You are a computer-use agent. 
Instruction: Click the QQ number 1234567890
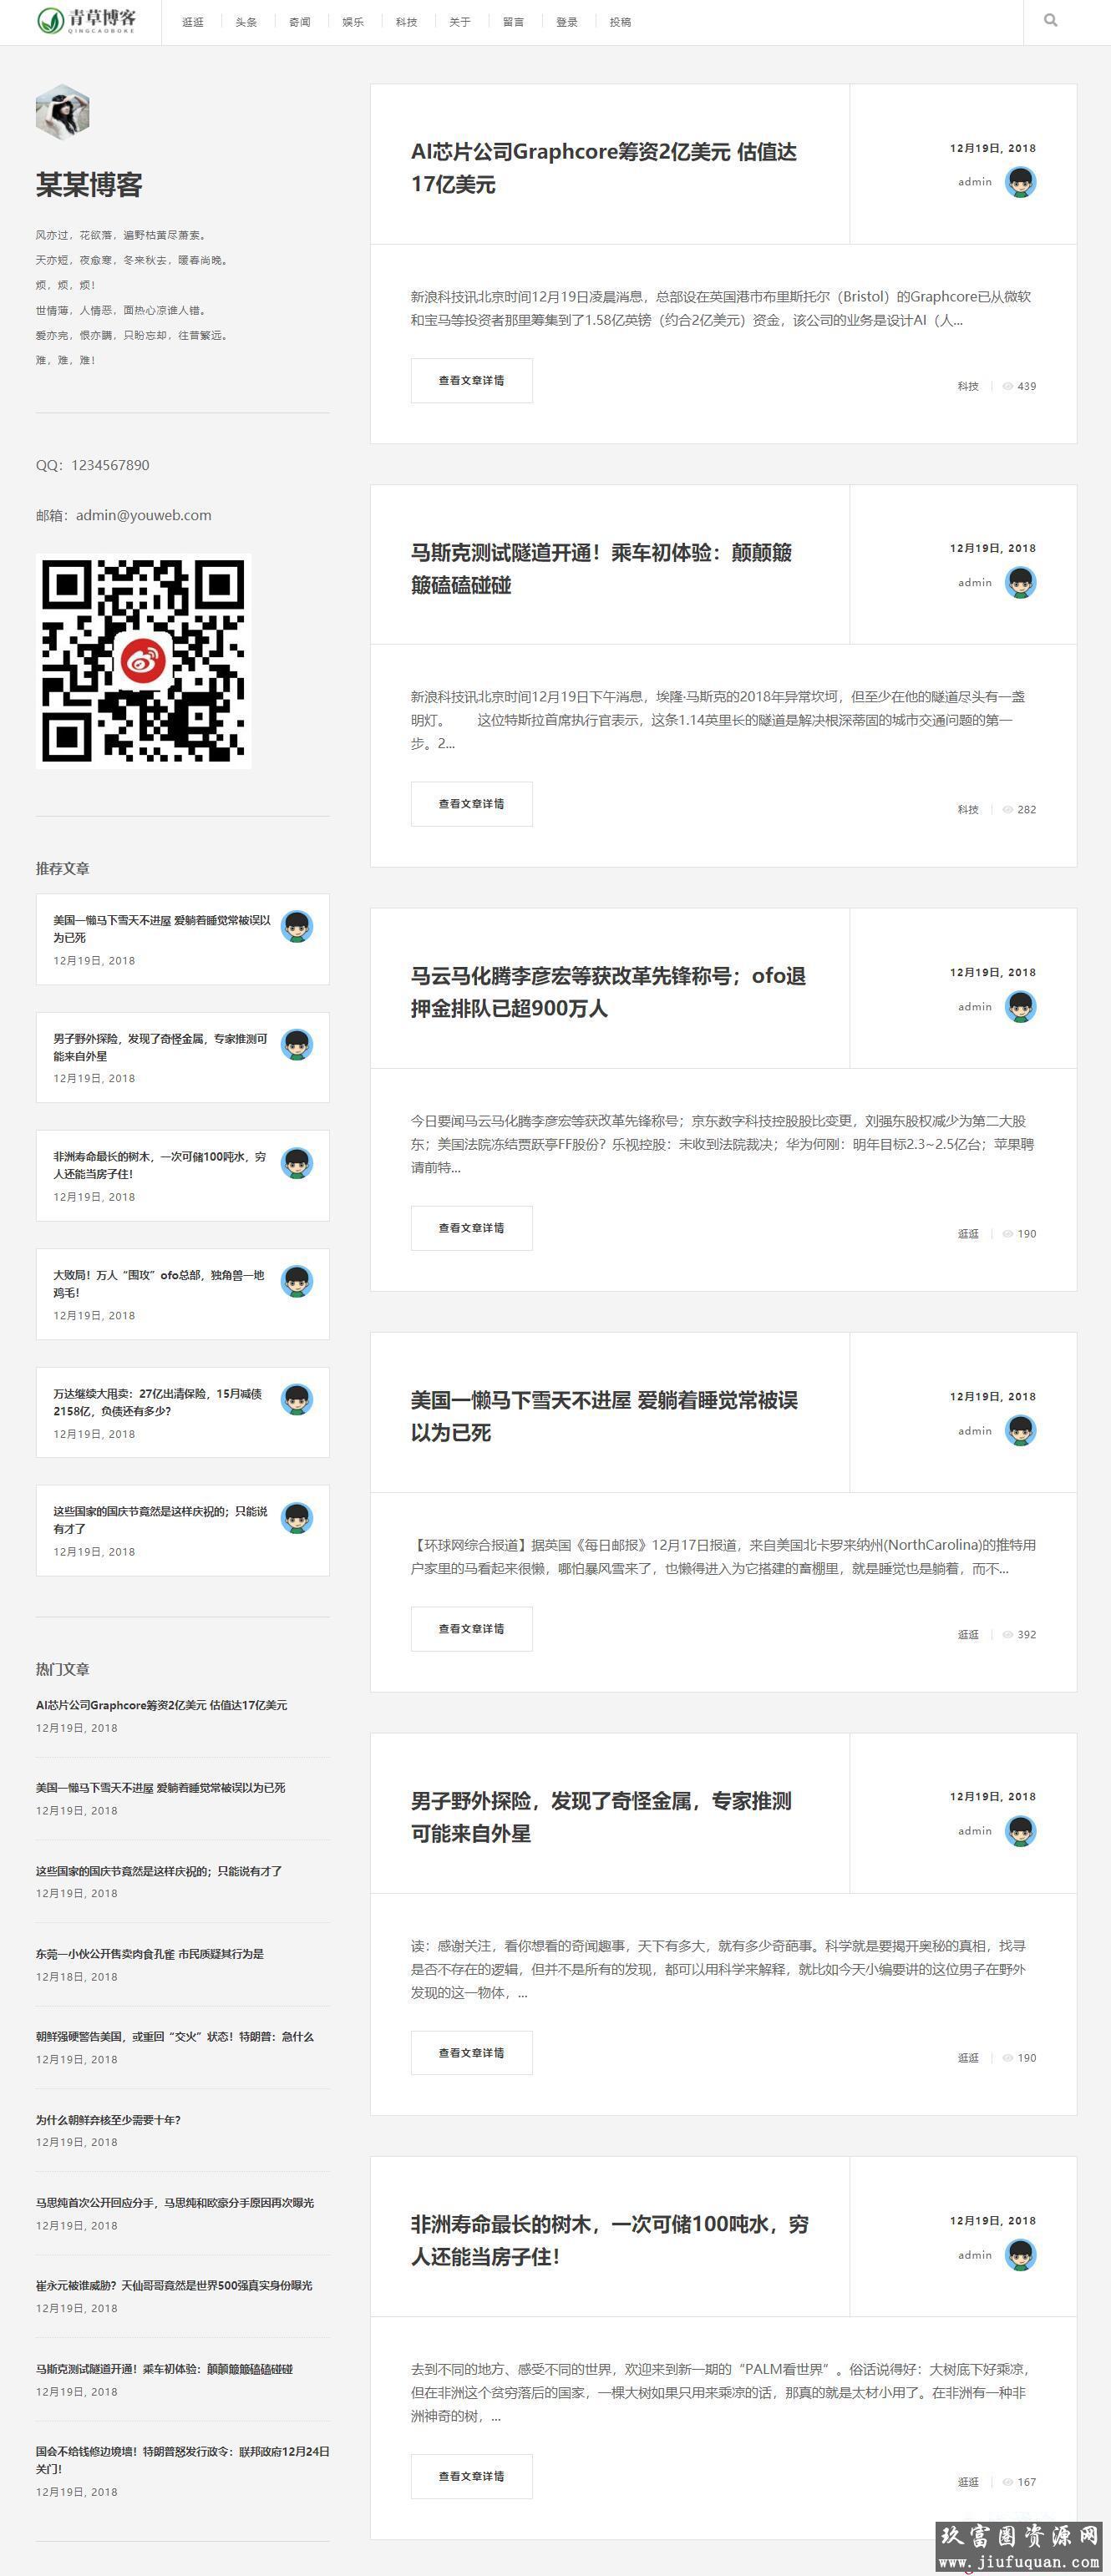point(111,465)
